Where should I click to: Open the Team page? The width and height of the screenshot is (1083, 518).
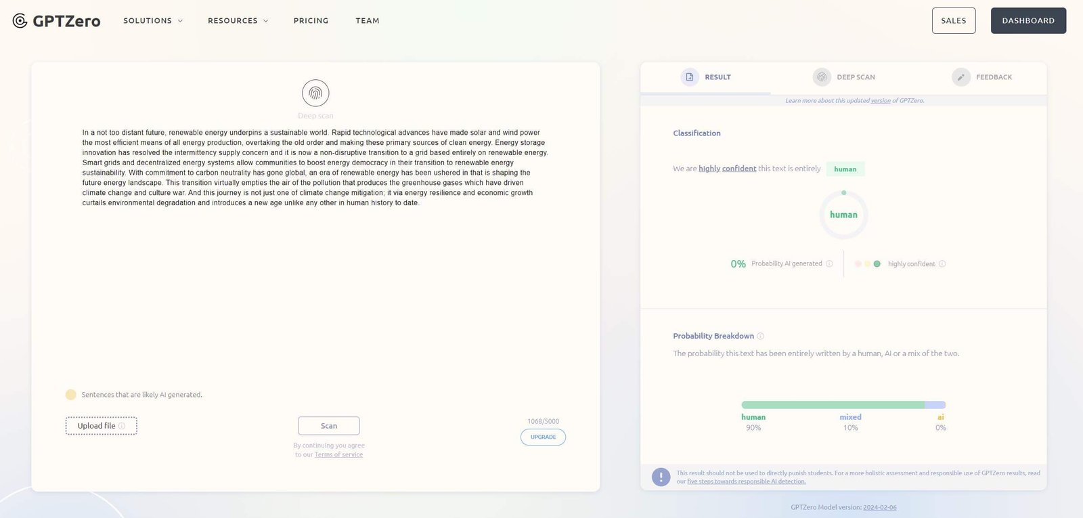(368, 21)
